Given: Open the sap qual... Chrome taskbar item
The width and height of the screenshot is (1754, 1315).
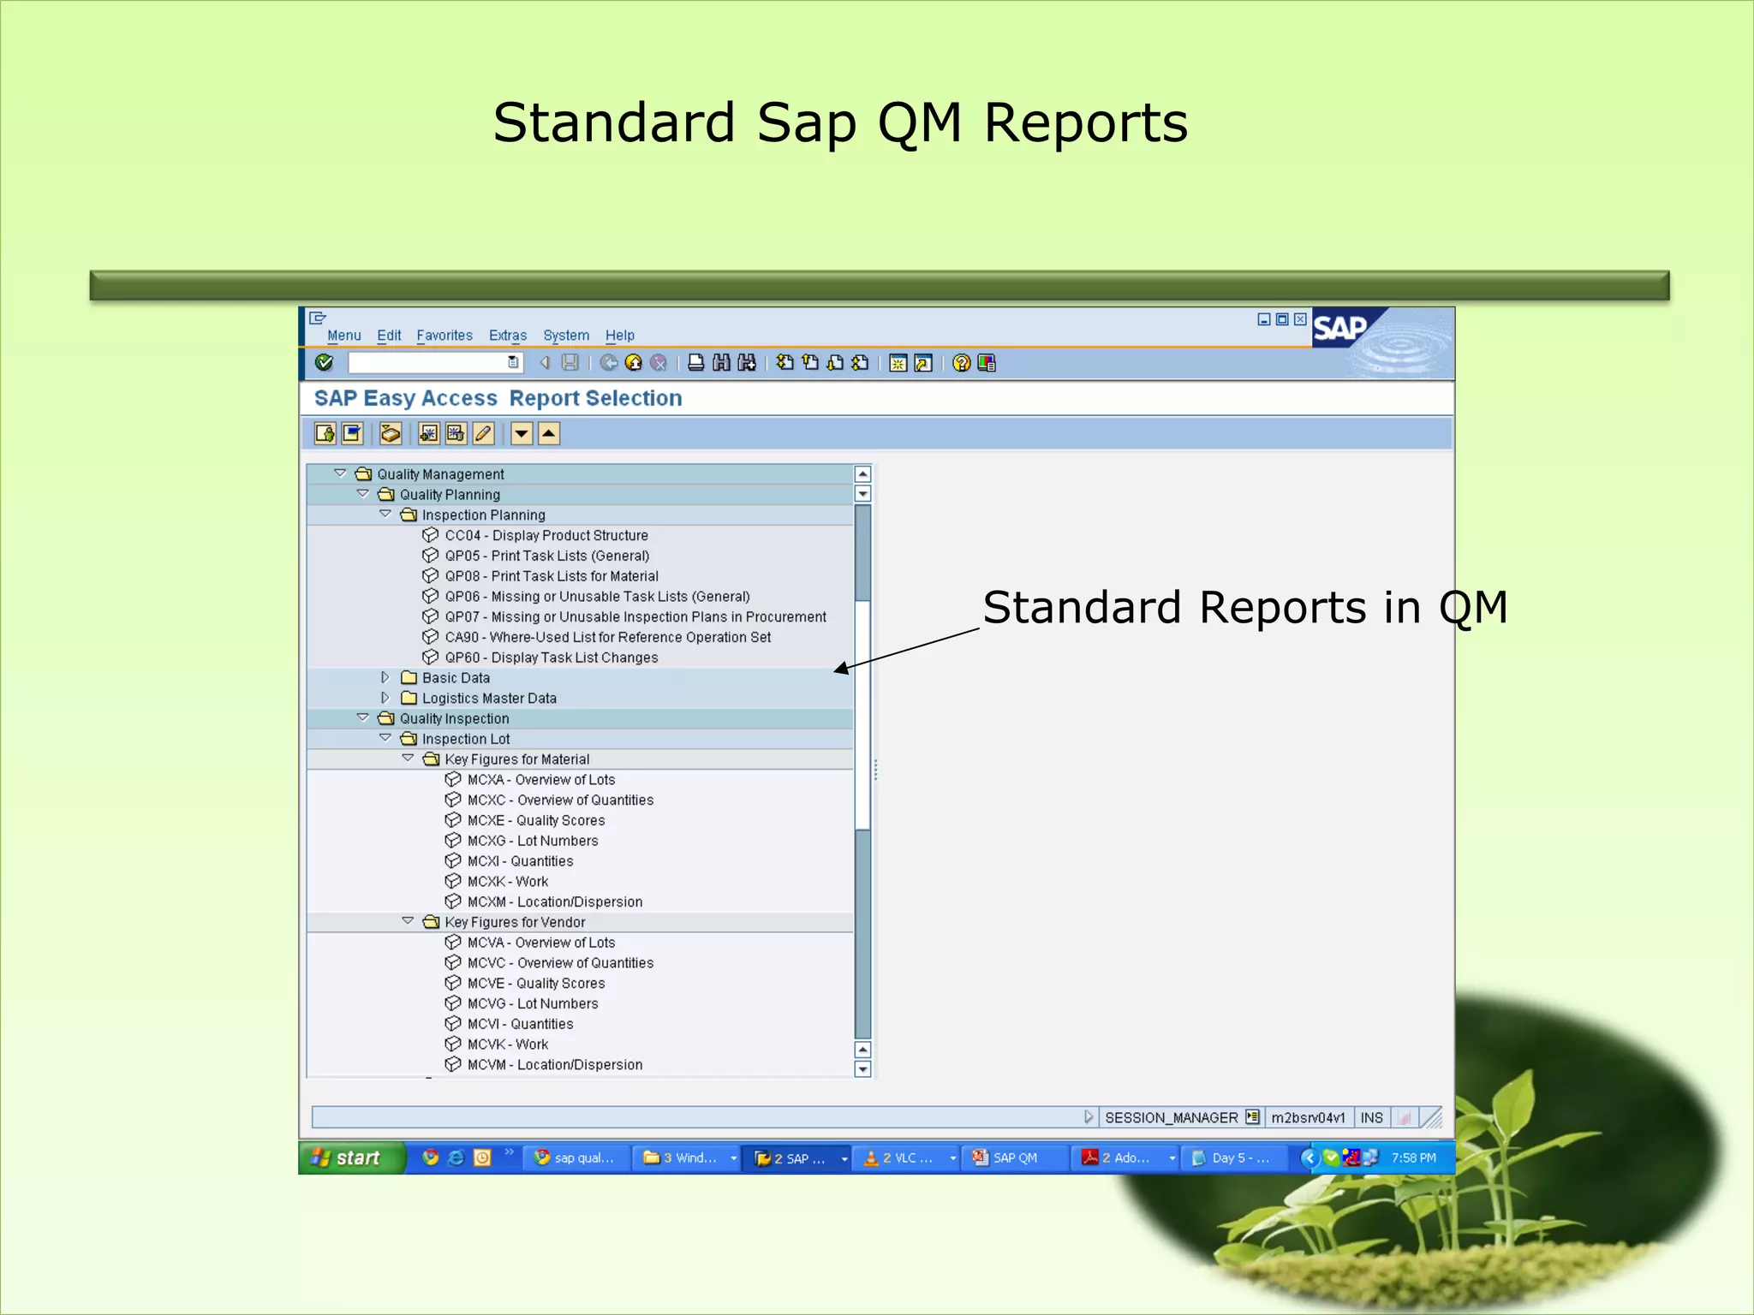Looking at the screenshot, I should (578, 1157).
